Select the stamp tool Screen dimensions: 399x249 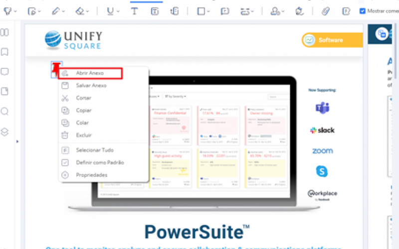[275, 11]
